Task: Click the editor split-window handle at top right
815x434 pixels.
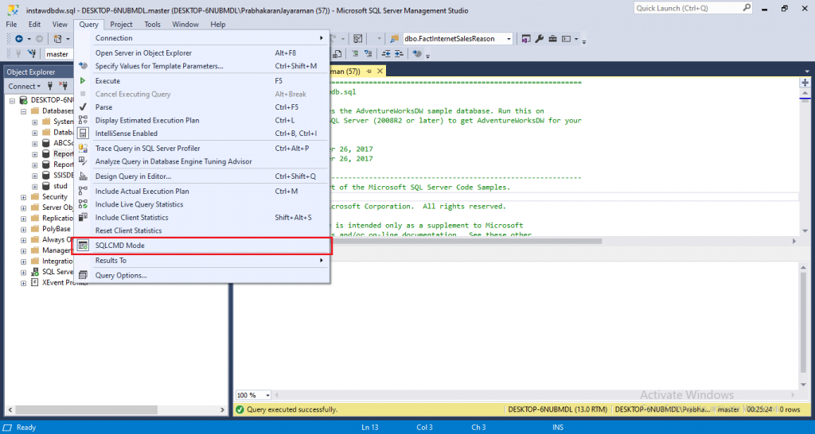Action: [805, 83]
